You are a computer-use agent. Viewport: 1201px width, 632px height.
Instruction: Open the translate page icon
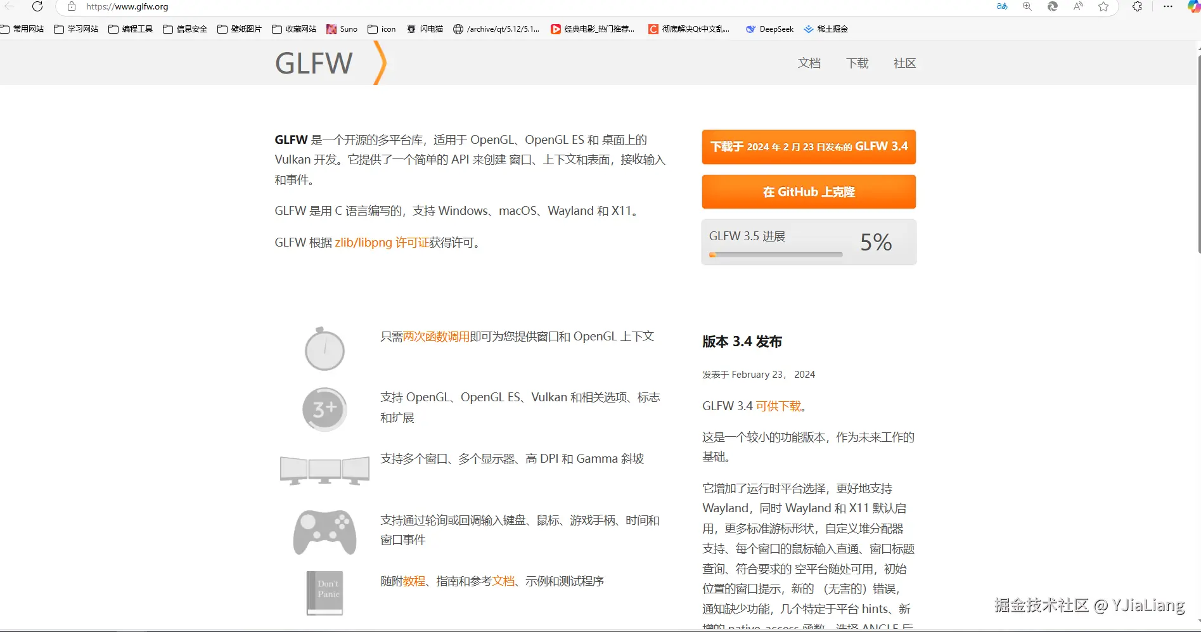click(1002, 6)
